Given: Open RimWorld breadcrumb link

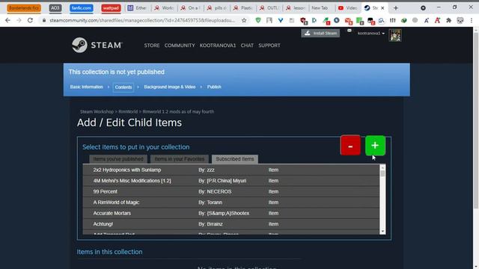Looking at the screenshot, I should click(128, 111).
